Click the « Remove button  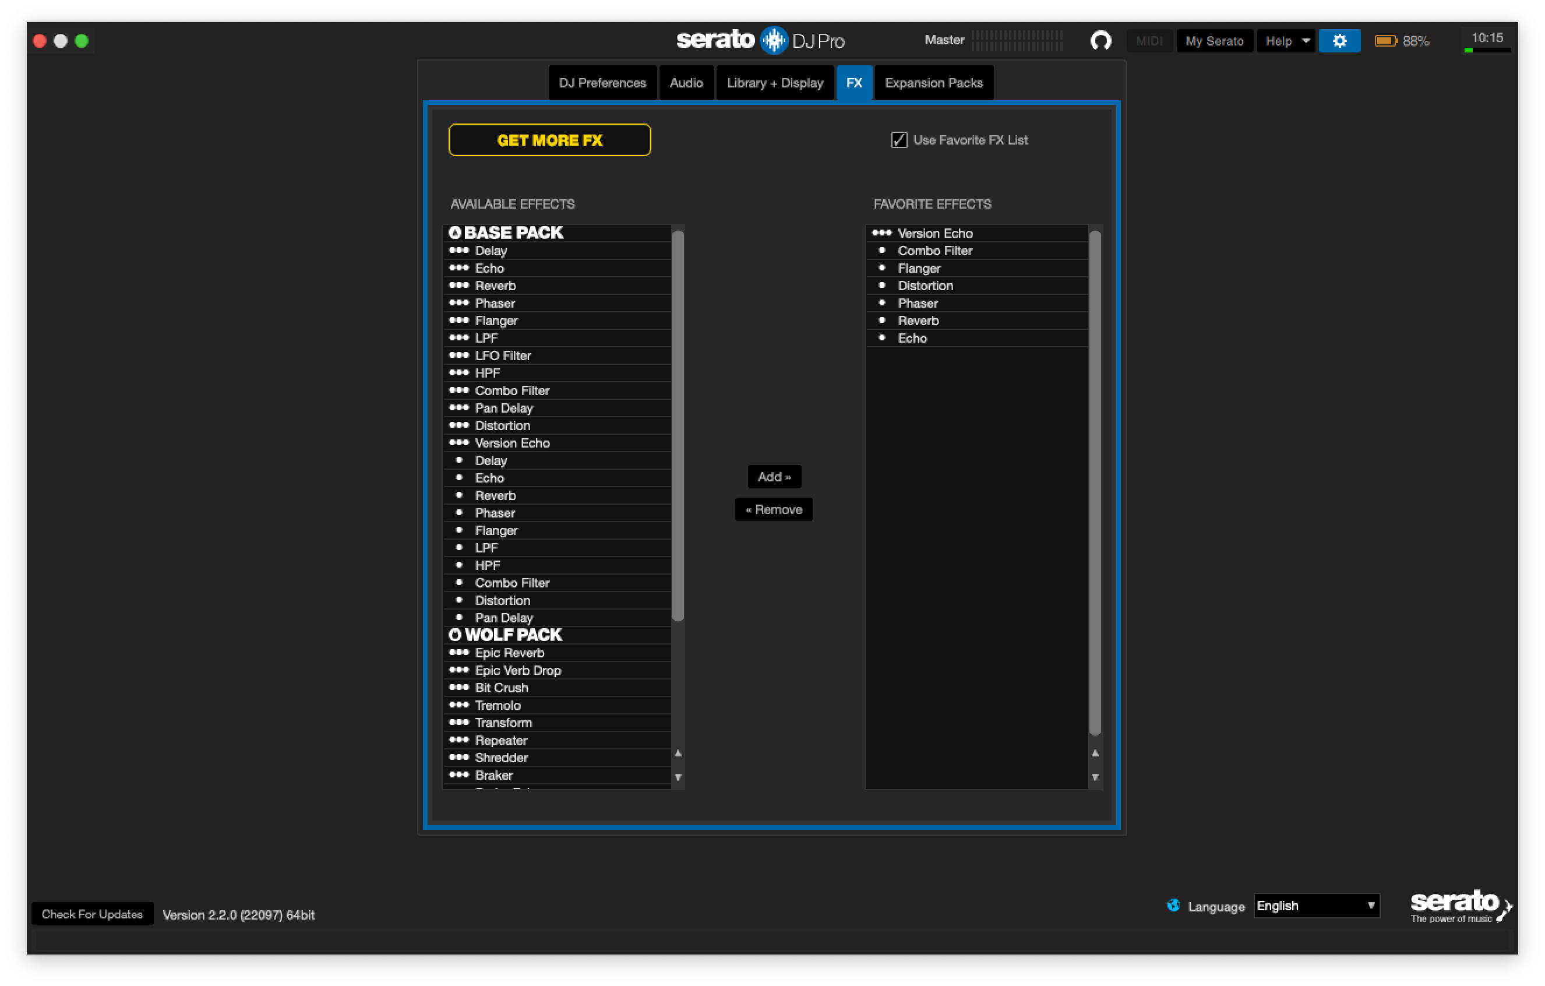pyautogui.click(x=774, y=510)
